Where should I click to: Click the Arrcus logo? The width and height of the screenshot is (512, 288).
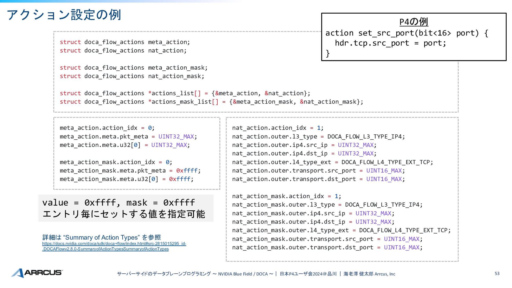tap(37, 273)
